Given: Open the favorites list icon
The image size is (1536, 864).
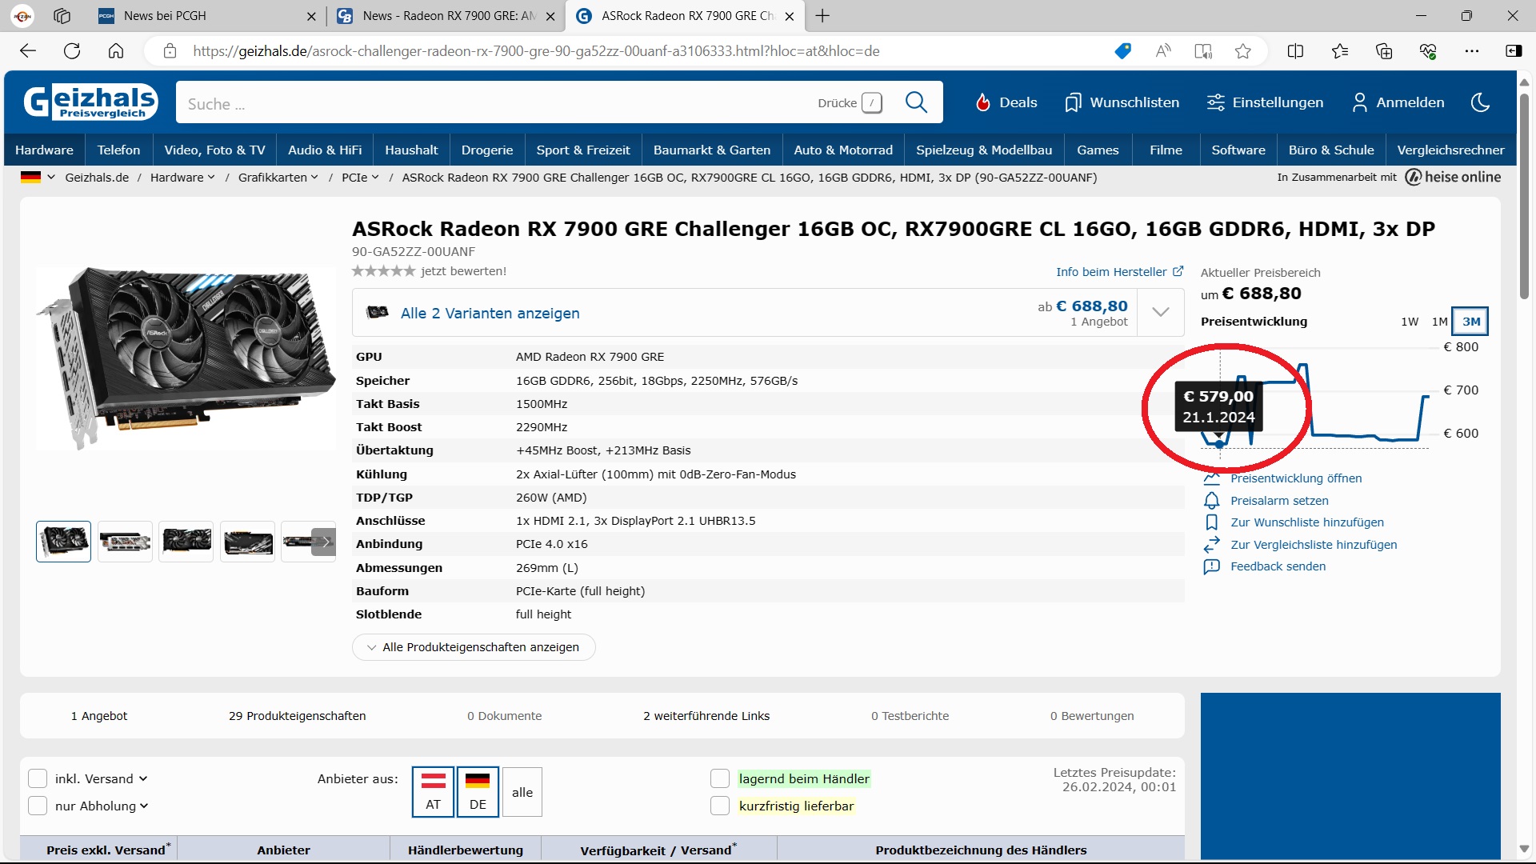Looking at the screenshot, I should click(x=1340, y=51).
